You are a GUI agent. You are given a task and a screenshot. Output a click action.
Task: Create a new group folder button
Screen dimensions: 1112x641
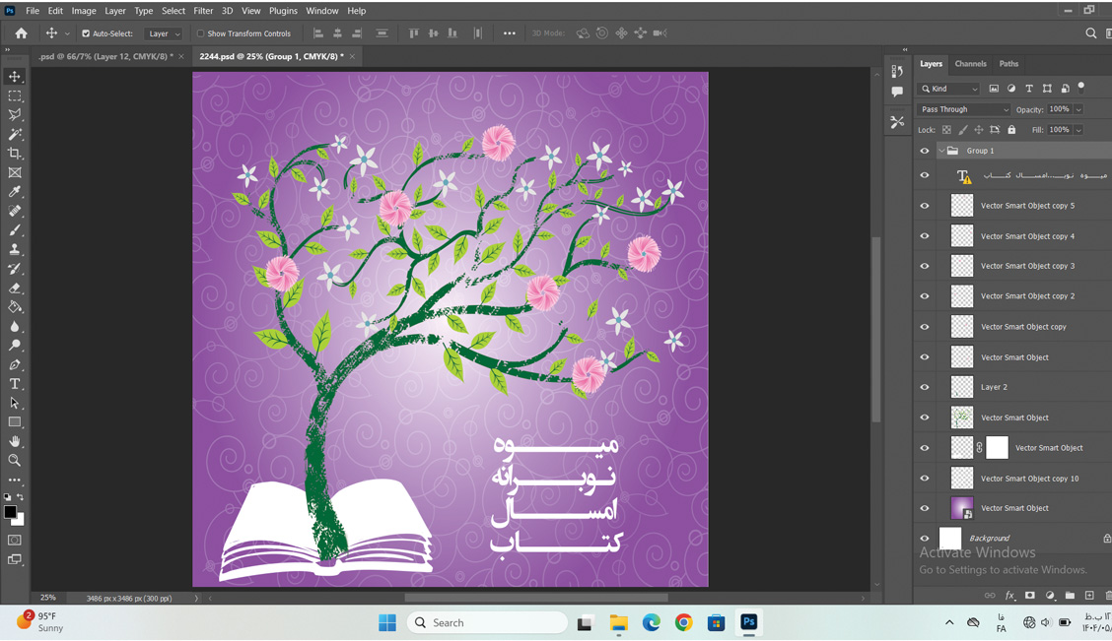click(1070, 596)
